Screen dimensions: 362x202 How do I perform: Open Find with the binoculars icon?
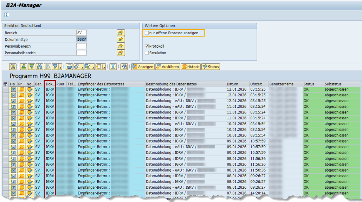point(40,67)
